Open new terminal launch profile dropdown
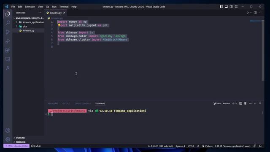This screenshot has height=152, width=270. [236, 103]
